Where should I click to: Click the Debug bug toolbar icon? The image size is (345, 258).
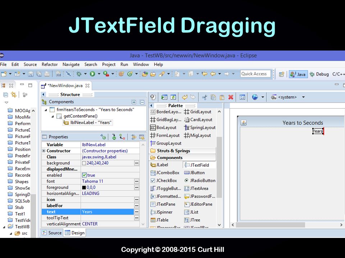(79, 74)
